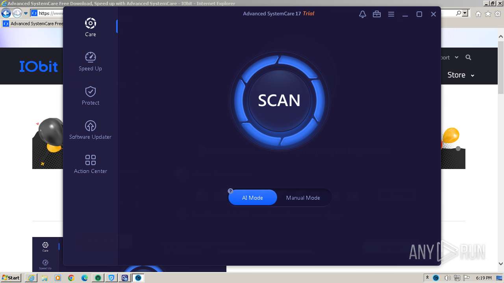
Task: Start a scan with the SCAN button
Action: click(279, 101)
